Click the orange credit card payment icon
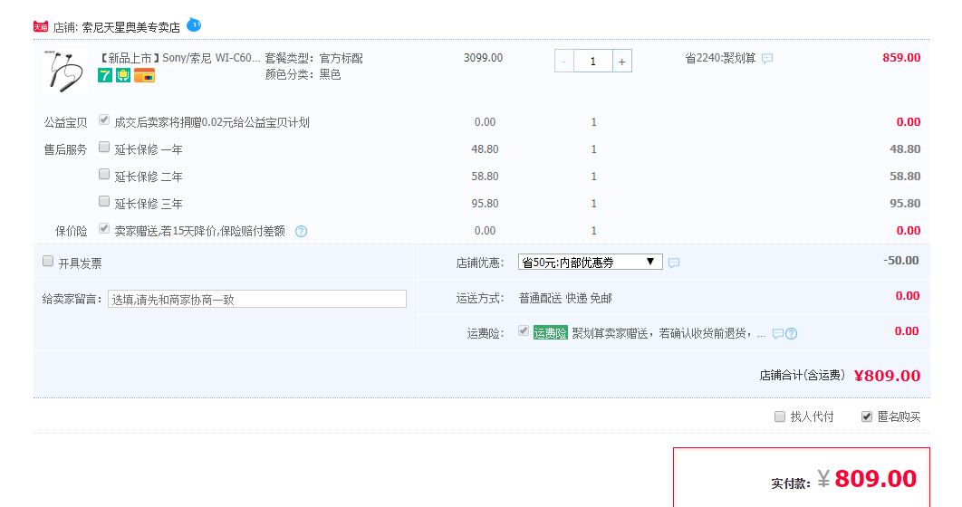Image resolution: width=962 pixels, height=507 pixels. (144, 75)
